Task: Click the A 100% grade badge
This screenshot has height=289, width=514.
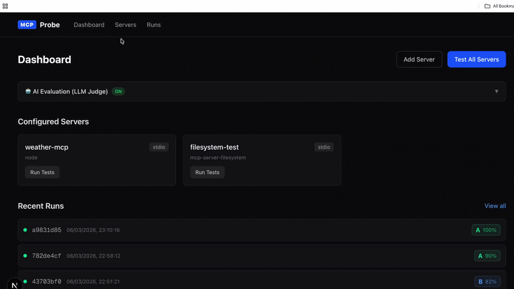Action: pyautogui.click(x=486, y=230)
